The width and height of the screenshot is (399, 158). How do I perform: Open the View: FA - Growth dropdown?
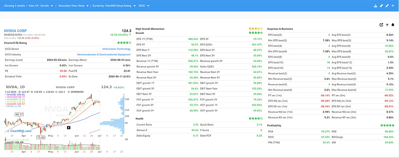41,6
